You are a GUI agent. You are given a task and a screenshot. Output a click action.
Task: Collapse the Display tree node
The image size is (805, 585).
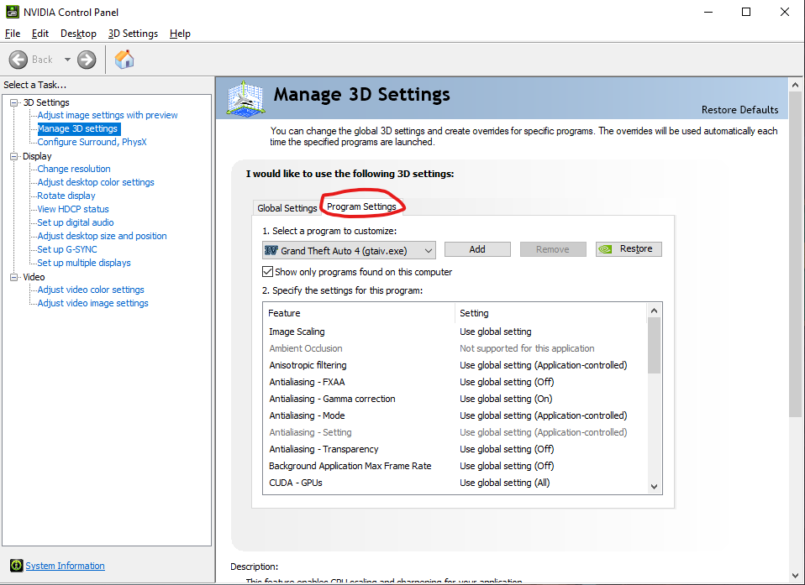coord(13,156)
